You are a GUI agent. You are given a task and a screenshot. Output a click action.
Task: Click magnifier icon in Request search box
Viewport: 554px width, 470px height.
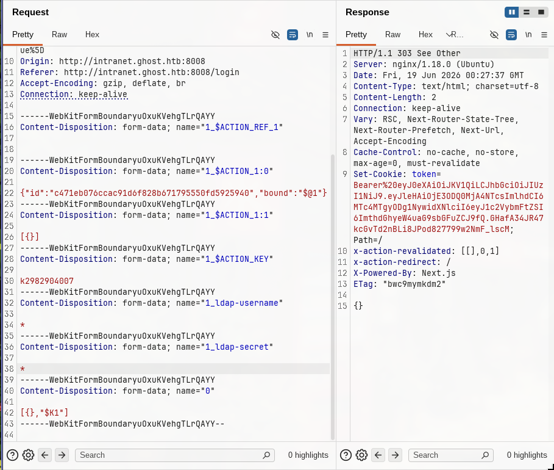pos(266,455)
